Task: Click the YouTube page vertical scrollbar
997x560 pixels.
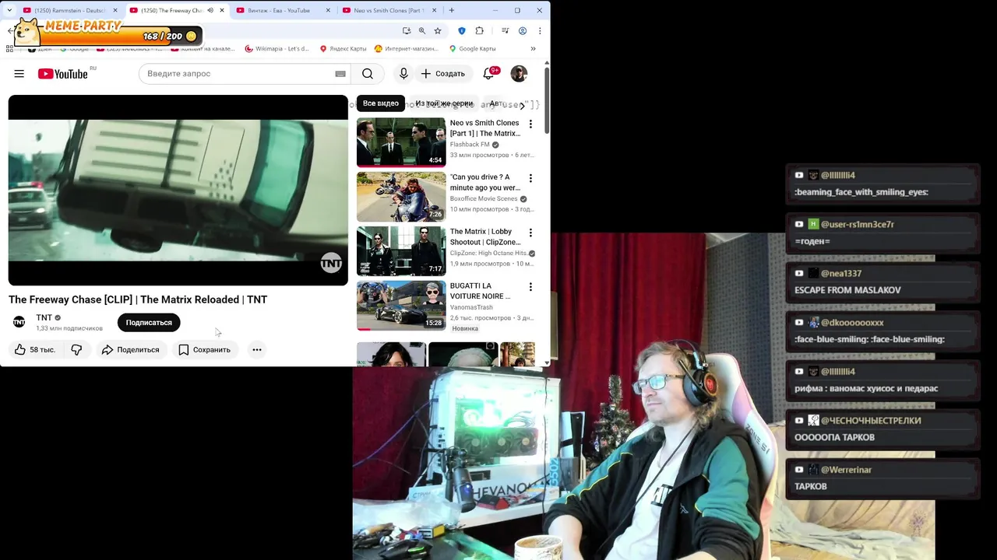Action: pos(547,101)
